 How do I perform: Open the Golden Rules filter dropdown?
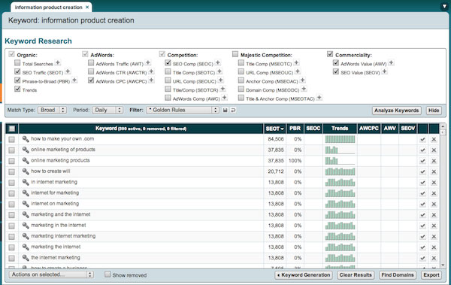click(183, 110)
